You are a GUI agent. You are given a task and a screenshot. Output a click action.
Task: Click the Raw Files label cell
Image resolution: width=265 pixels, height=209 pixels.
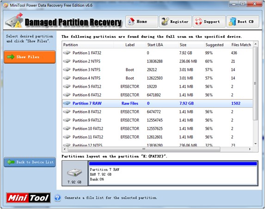[130, 103]
